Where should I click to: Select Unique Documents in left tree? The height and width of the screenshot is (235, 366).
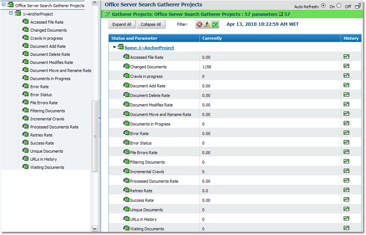point(47,151)
